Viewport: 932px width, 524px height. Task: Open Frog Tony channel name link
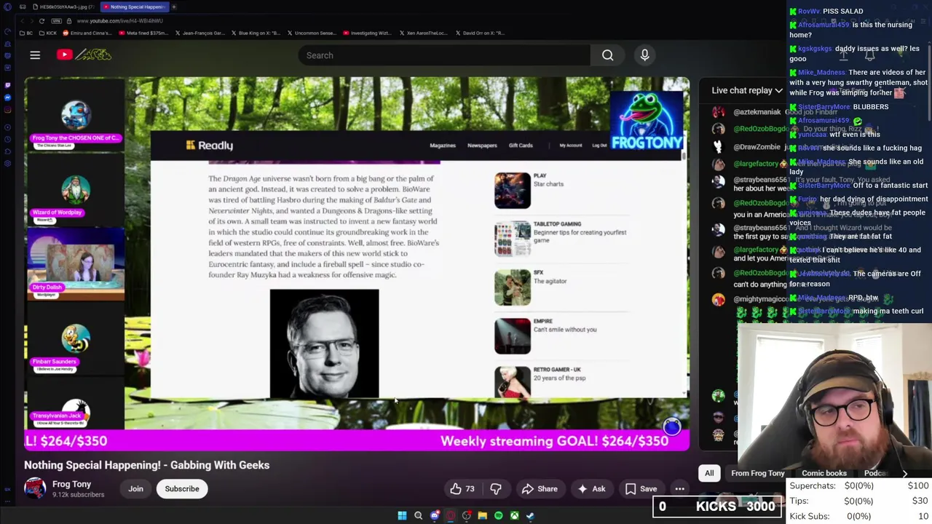pyautogui.click(x=71, y=484)
